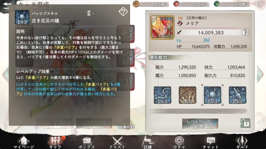Open the マイページ home tab
Screen dimensions: 266x149
click(x=24, y=142)
